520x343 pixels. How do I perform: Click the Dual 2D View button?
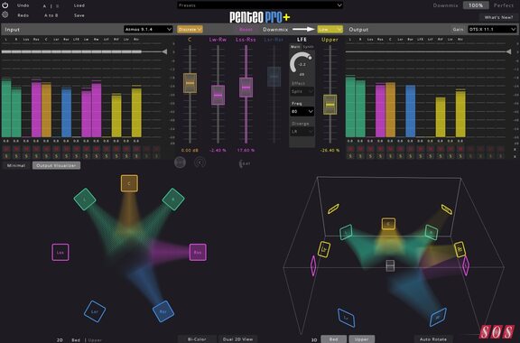pyautogui.click(x=237, y=339)
